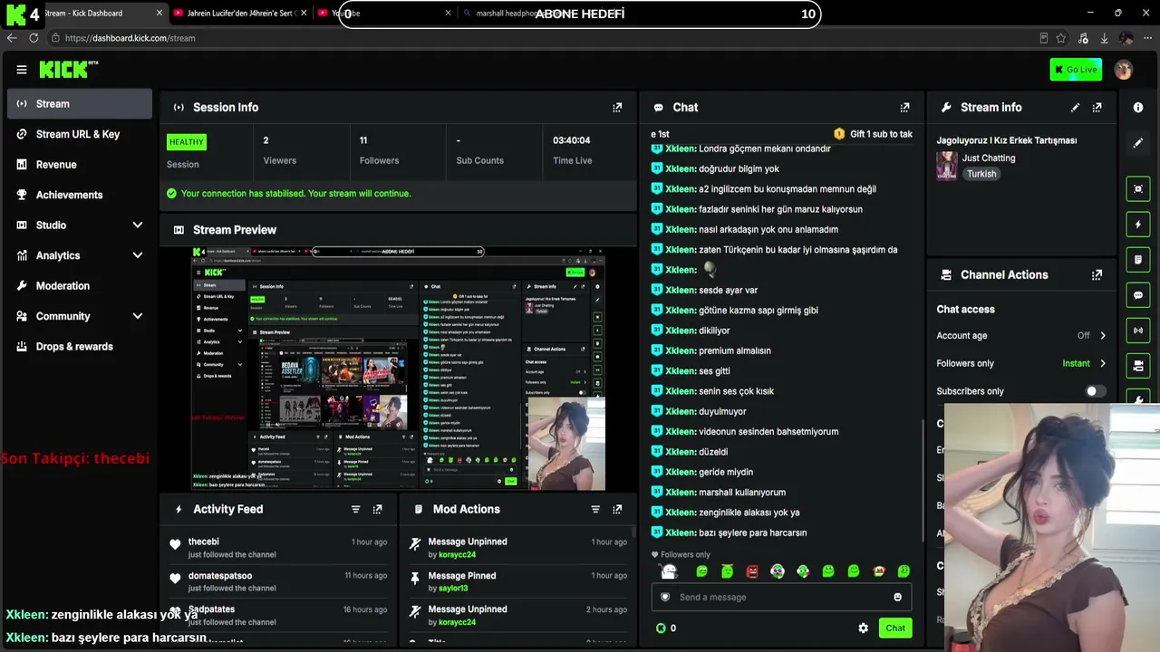Viewport: 1160px width, 652px height.
Task: Click chat message "marshall kullanıyorum"
Action: click(742, 493)
